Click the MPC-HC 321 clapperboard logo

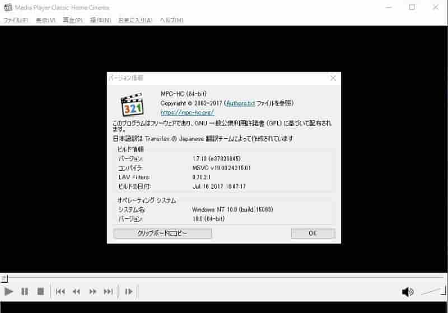click(132, 104)
